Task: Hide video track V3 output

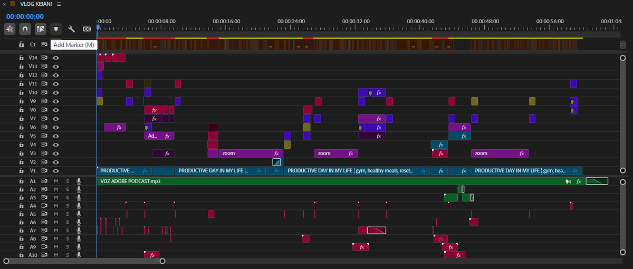Action: click(55, 153)
